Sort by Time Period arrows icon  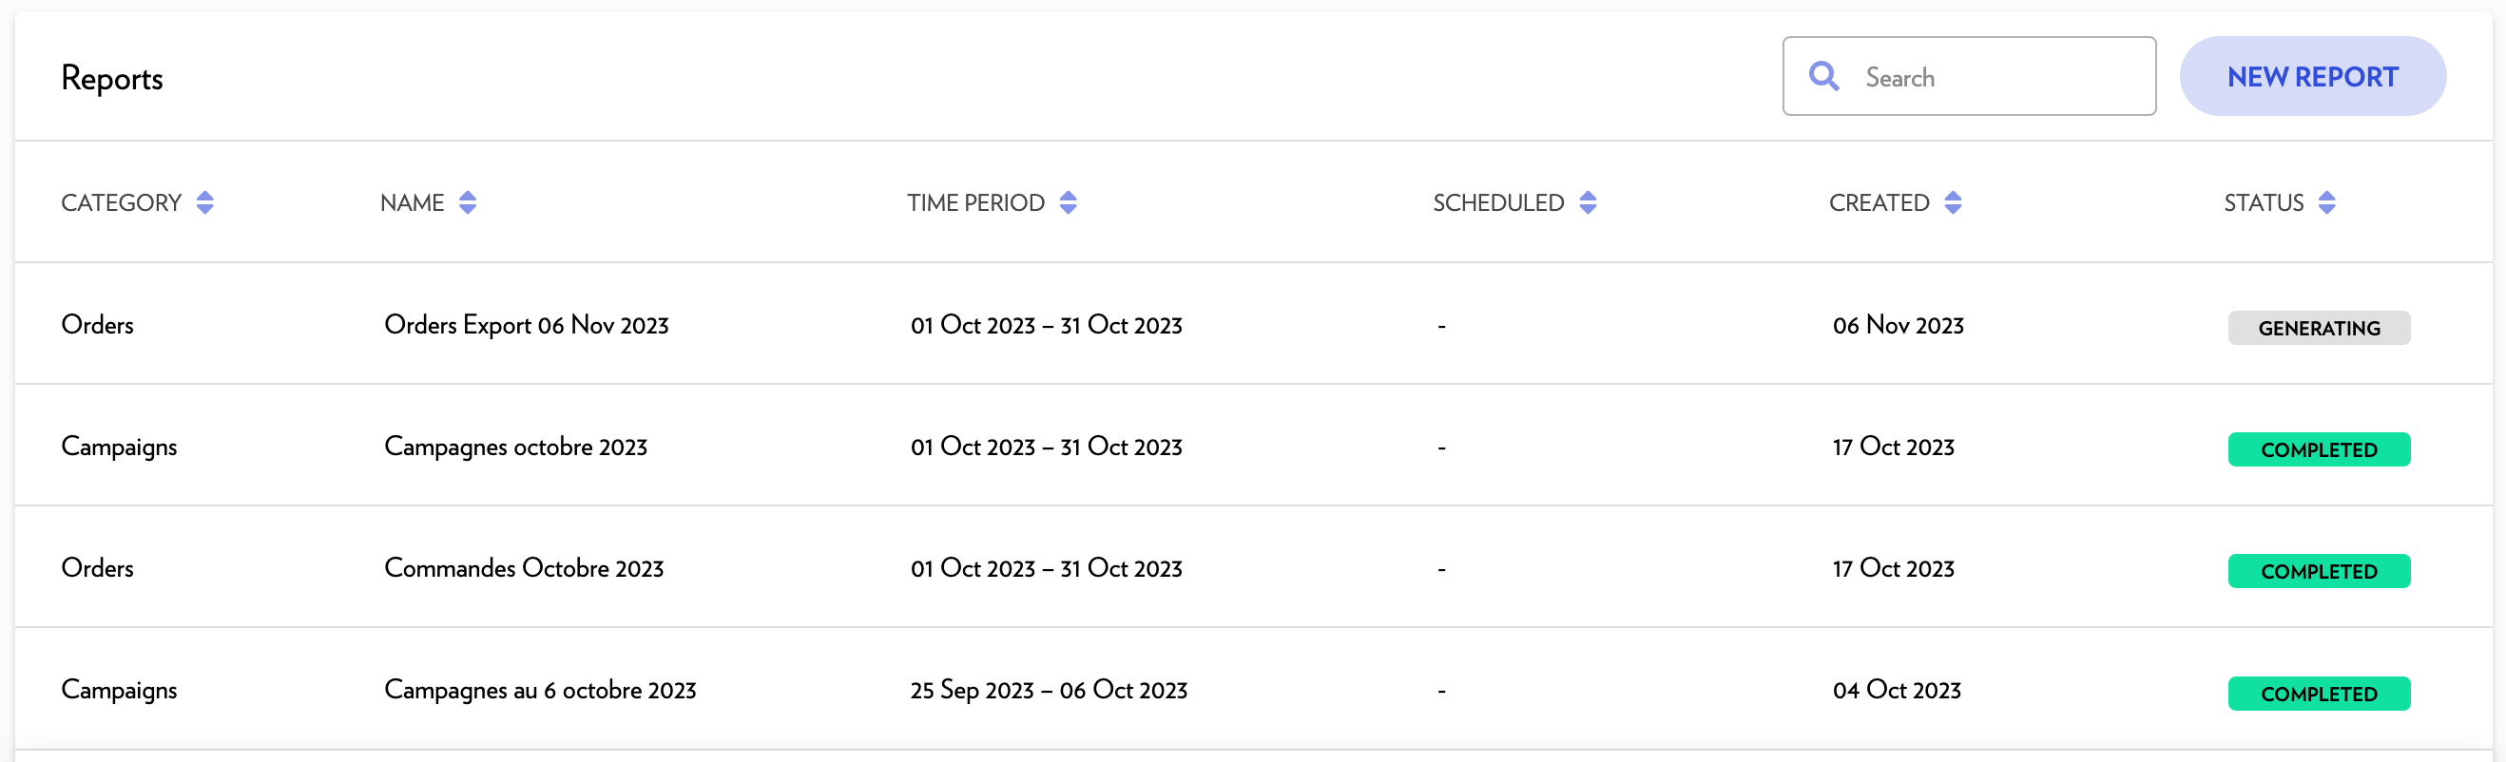click(x=1069, y=202)
